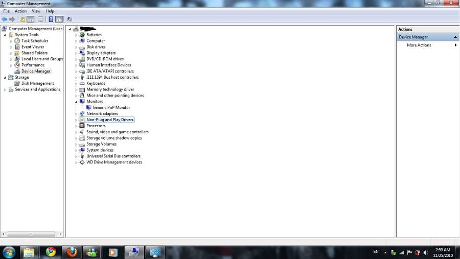Screen dimensions: 460x259
Task: Click the volume speaker tray icon
Action: click(426, 252)
